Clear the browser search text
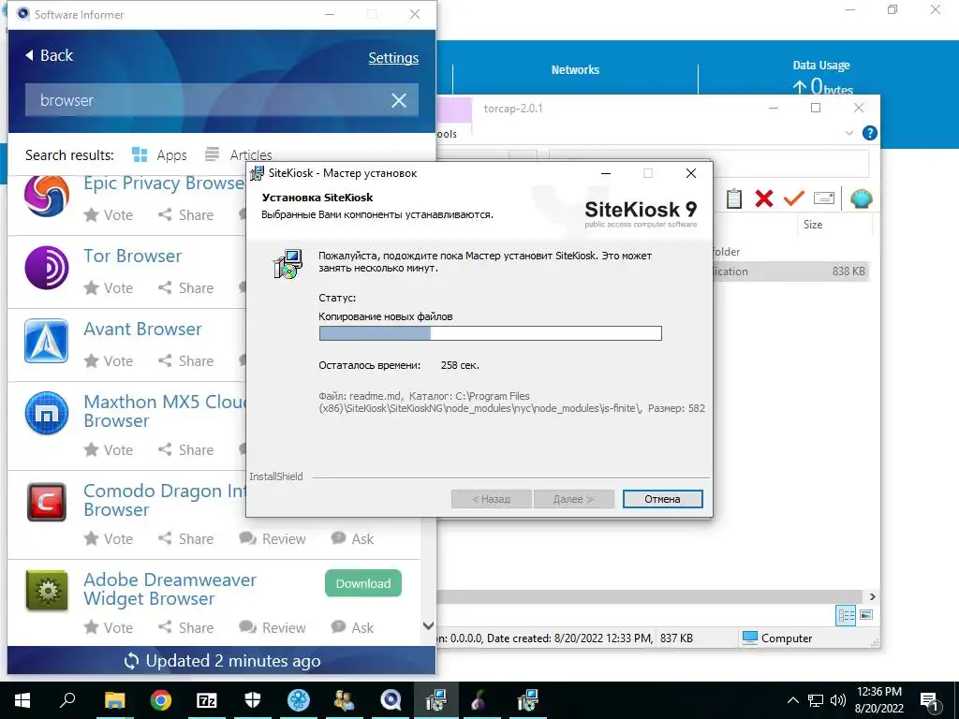Screen dimensions: 959x719 coord(399,100)
